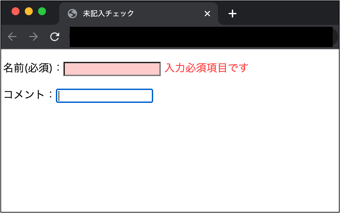
Task: Select the 未記入チェック tab title
Action: click(108, 14)
